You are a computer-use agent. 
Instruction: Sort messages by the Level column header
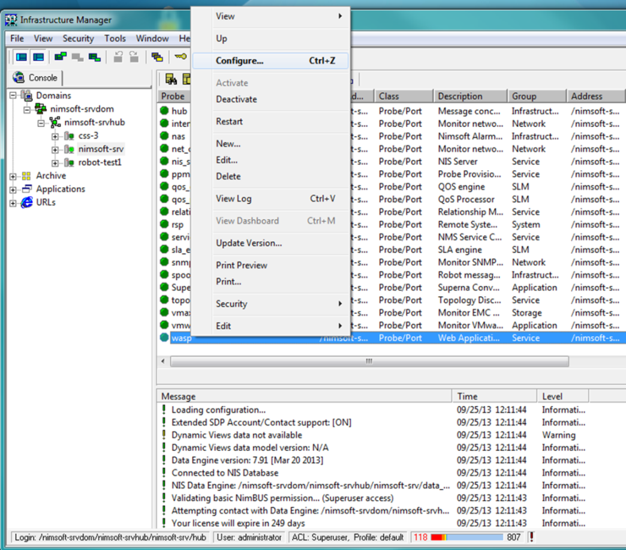[562, 396]
